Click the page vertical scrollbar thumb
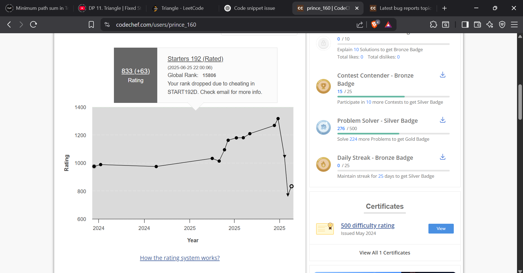The height and width of the screenshot is (273, 523). tap(520, 102)
